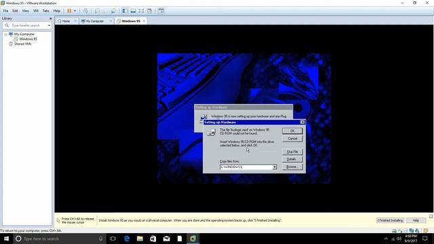
Task: Open the Action Center notifications icon
Action: point(425,239)
